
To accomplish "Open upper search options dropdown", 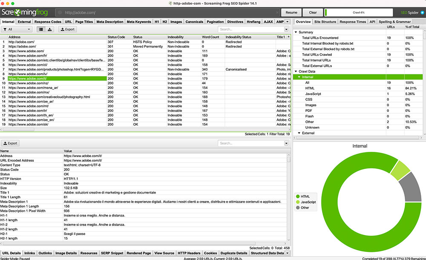I will (x=286, y=29).
